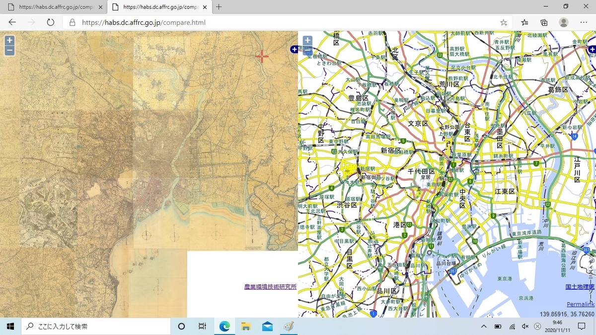Open the Paint app from the taskbar
Viewport: 596px width, 335px height.
click(289, 326)
